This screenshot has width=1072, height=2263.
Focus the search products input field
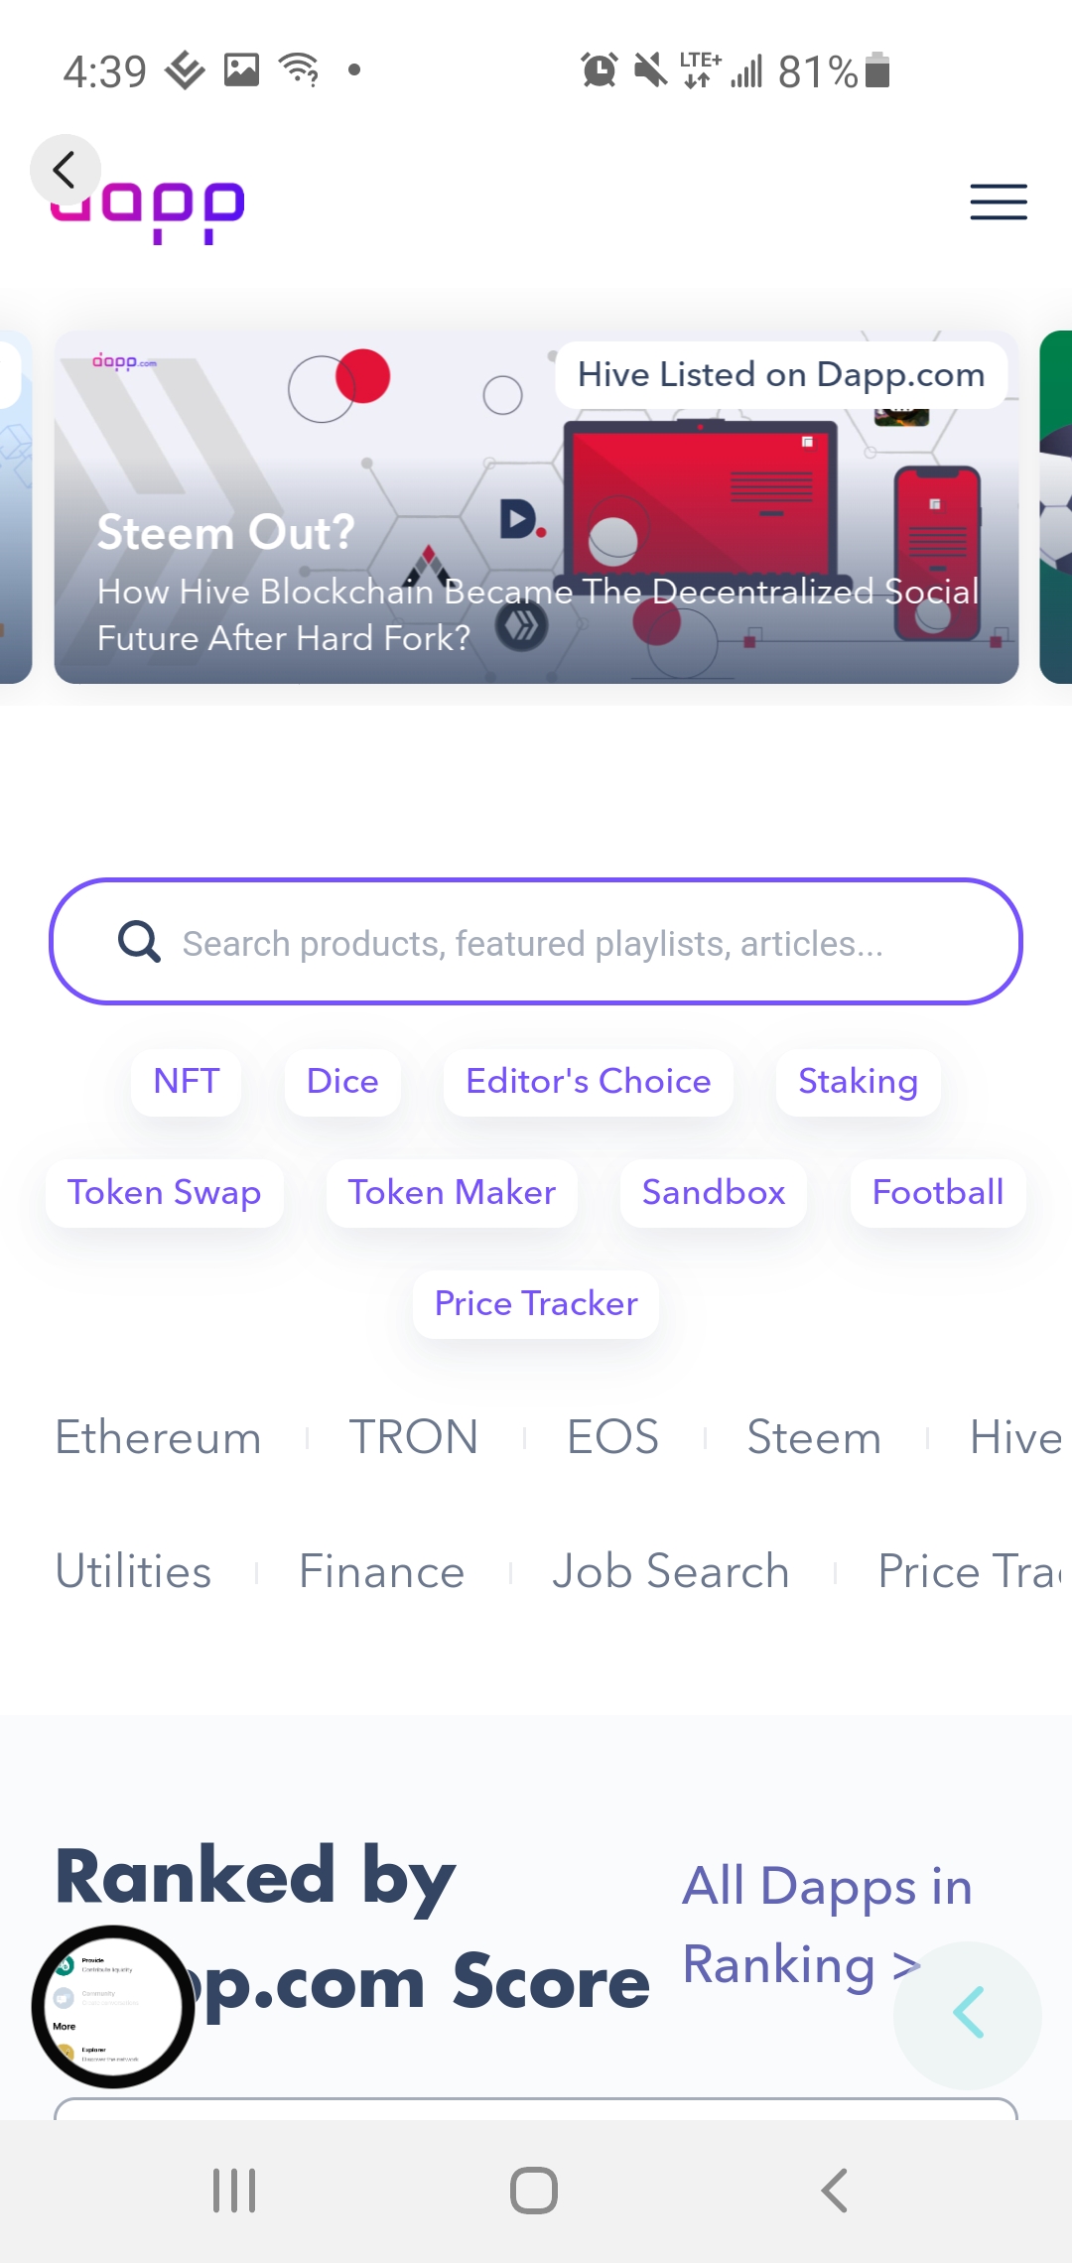point(536,941)
